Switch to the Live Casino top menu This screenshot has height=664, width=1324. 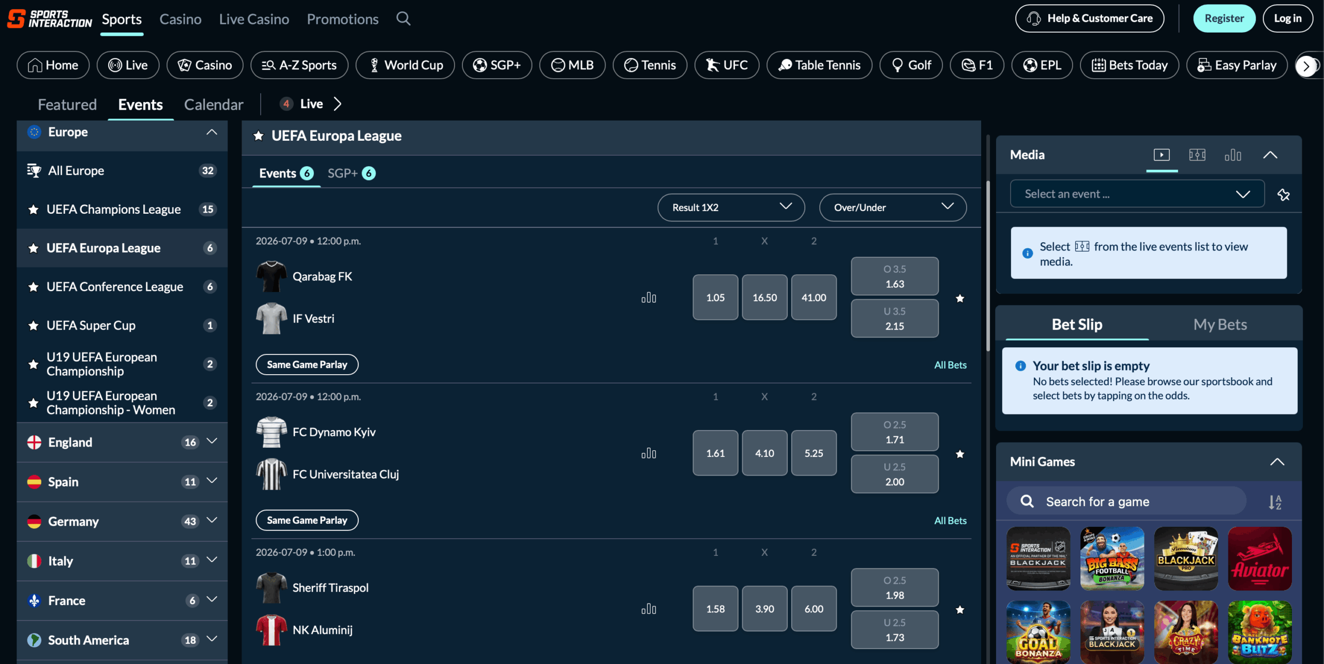coord(254,19)
